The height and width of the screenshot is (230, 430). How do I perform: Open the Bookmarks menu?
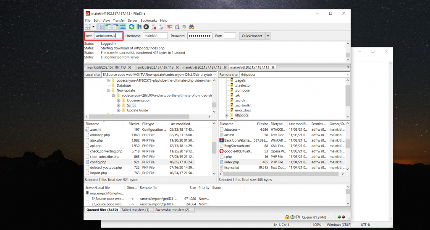(x=149, y=21)
